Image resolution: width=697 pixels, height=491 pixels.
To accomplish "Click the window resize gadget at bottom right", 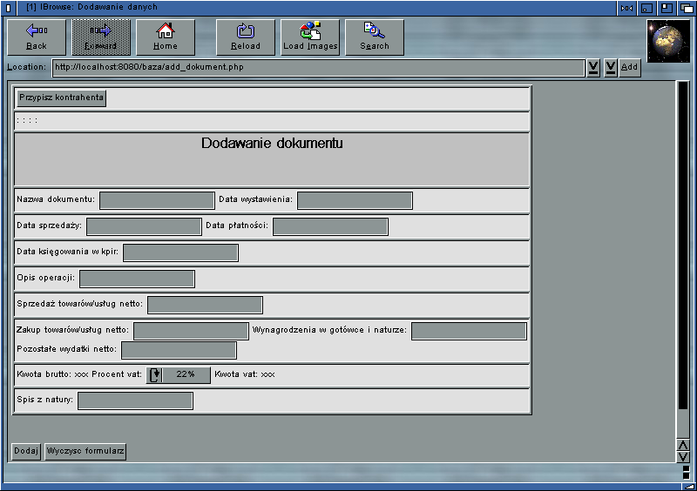I will point(687,487).
